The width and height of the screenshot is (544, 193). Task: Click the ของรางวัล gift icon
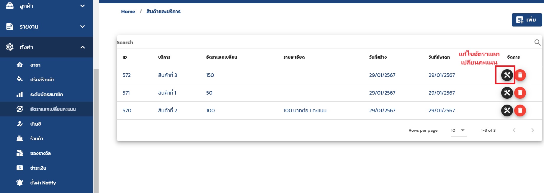(x=20, y=153)
